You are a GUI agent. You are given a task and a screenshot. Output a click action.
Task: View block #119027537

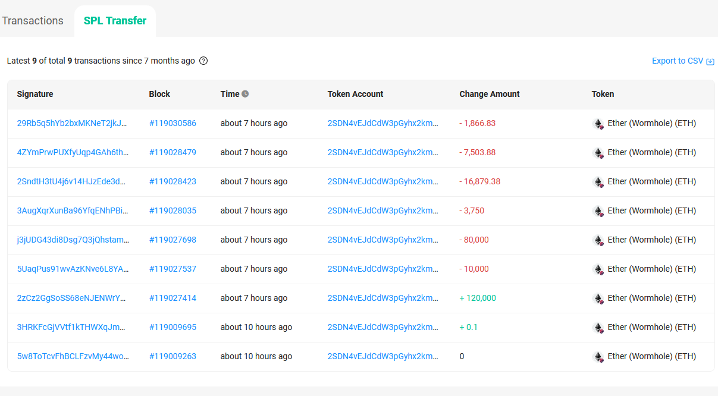pos(173,269)
